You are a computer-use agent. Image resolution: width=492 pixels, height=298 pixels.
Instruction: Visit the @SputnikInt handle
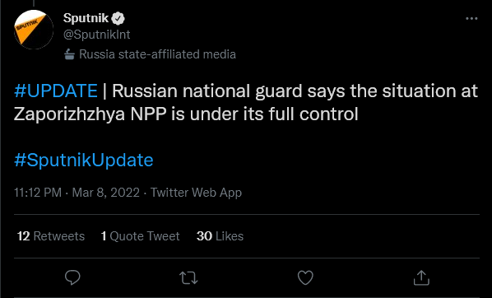click(x=96, y=35)
